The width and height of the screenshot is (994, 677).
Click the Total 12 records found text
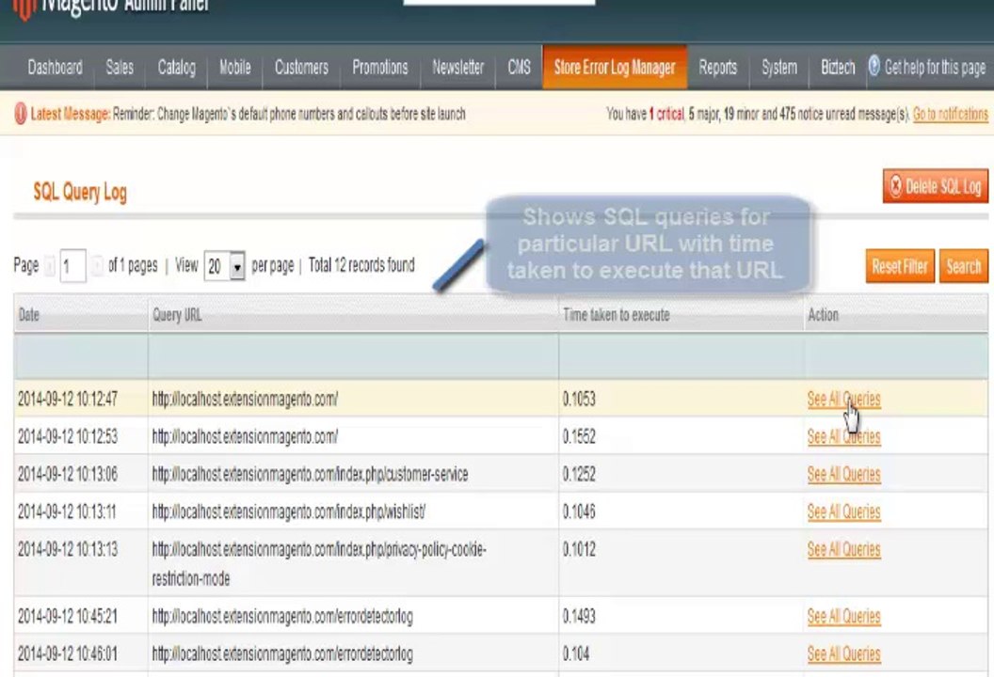(x=361, y=265)
